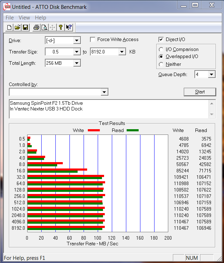Open a benchmark file via folder icon

(x=18, y=27)
